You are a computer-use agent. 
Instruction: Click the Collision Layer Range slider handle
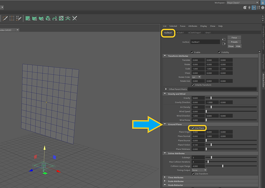point(223,166)
